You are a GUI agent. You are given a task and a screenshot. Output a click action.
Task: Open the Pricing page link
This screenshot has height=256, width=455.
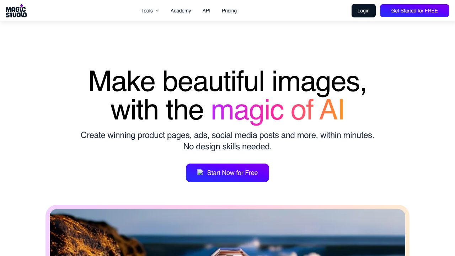tap(229, 11)
